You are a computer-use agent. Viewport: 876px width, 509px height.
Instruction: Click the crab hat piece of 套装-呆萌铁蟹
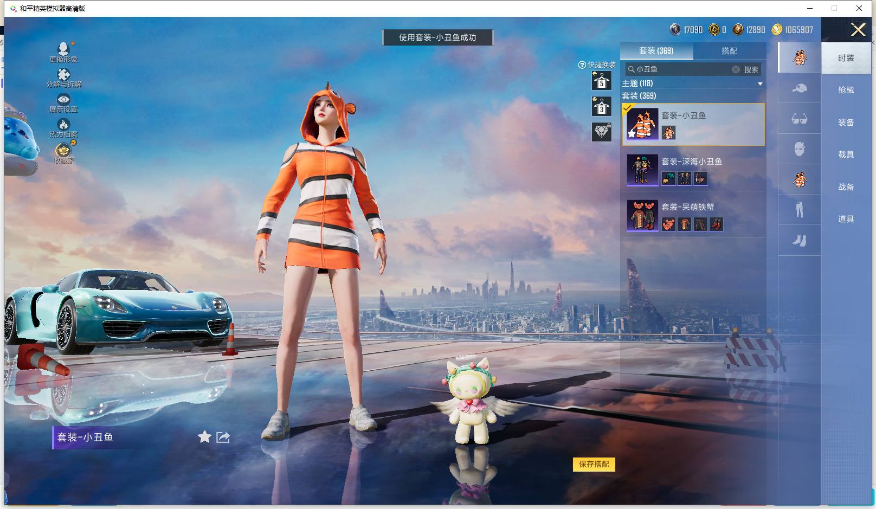pos(668,224)
